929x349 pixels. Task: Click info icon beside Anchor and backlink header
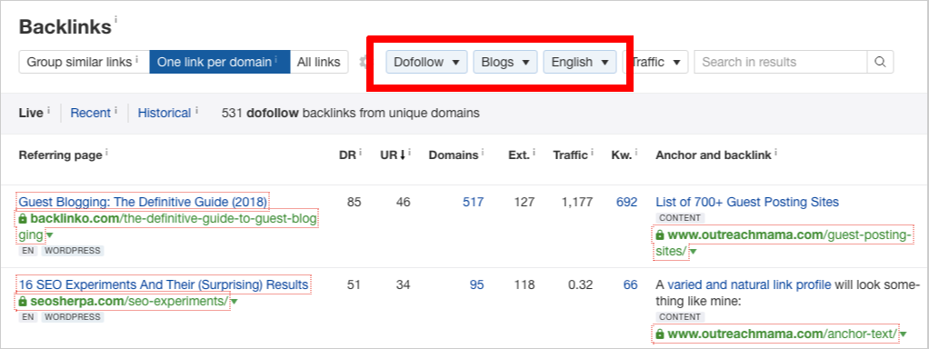coord(776,153)
